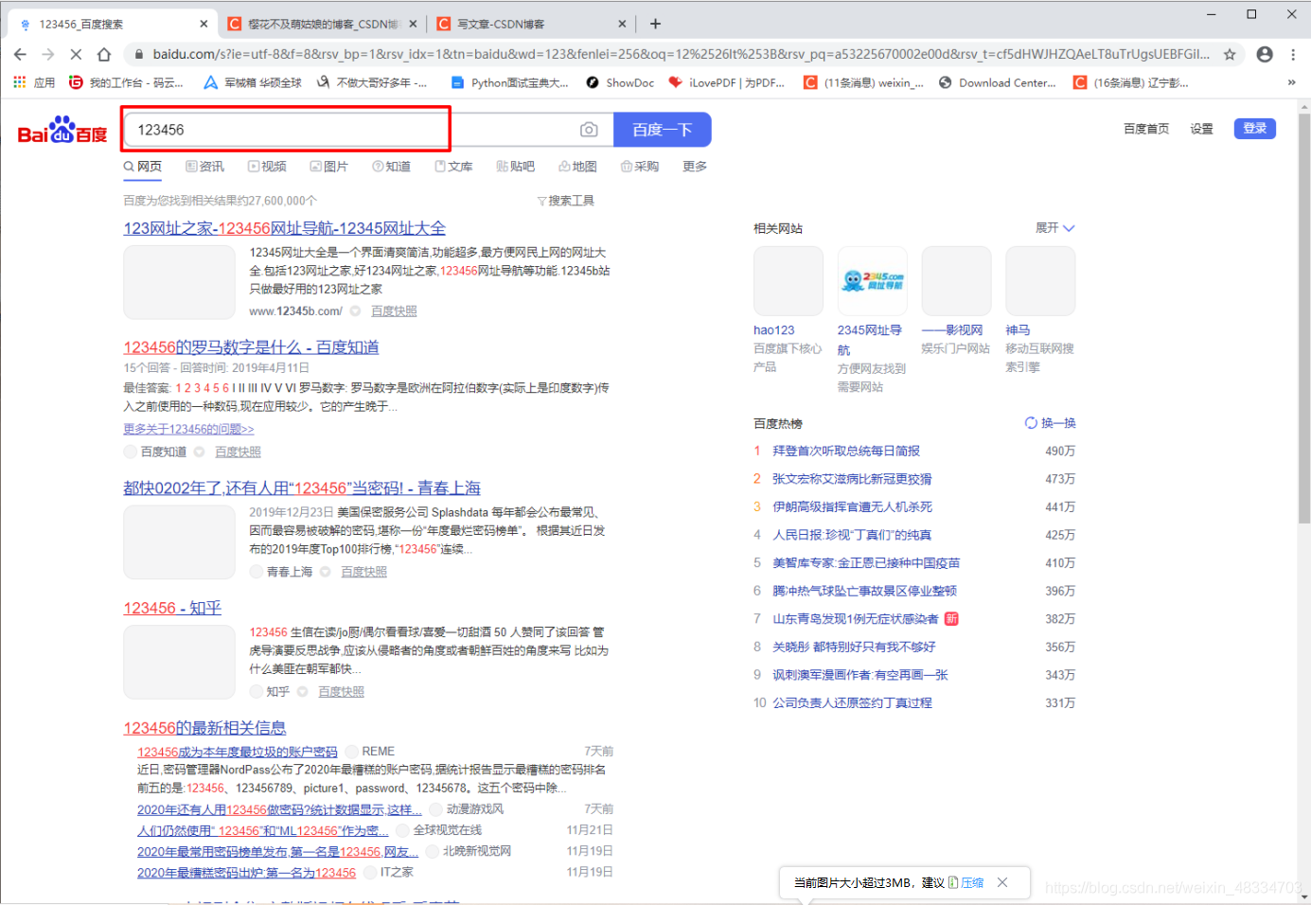Open 更多关于123456的问题 link
Viewport: 1311px width, 905px height.
coord(188,430)
